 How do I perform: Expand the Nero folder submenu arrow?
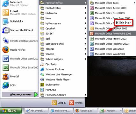(x=86, y=18)
